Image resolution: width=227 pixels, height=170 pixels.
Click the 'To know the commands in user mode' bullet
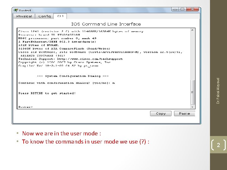coord(85,142)
